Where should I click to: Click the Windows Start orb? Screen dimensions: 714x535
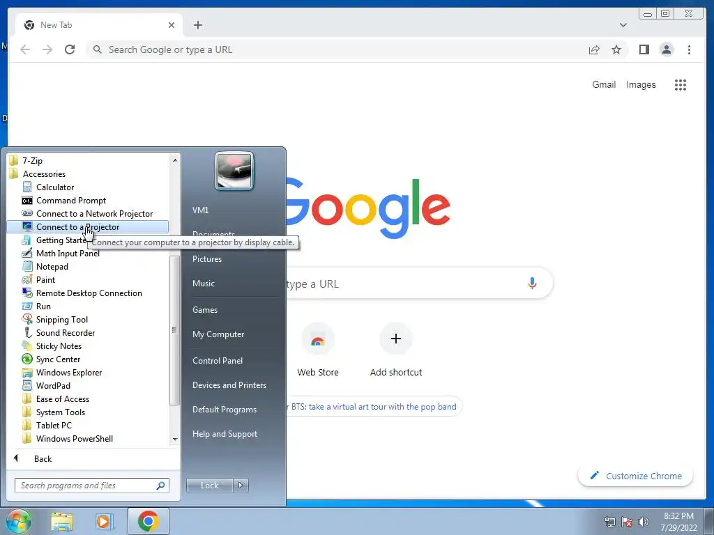click(18, 521)
